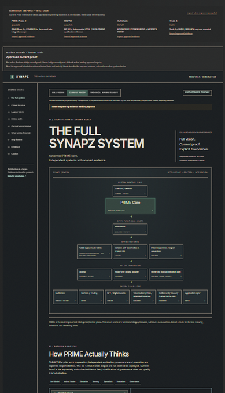225x393 pixels.
Task: Open the System self-observation node
Action: (130, 252)
